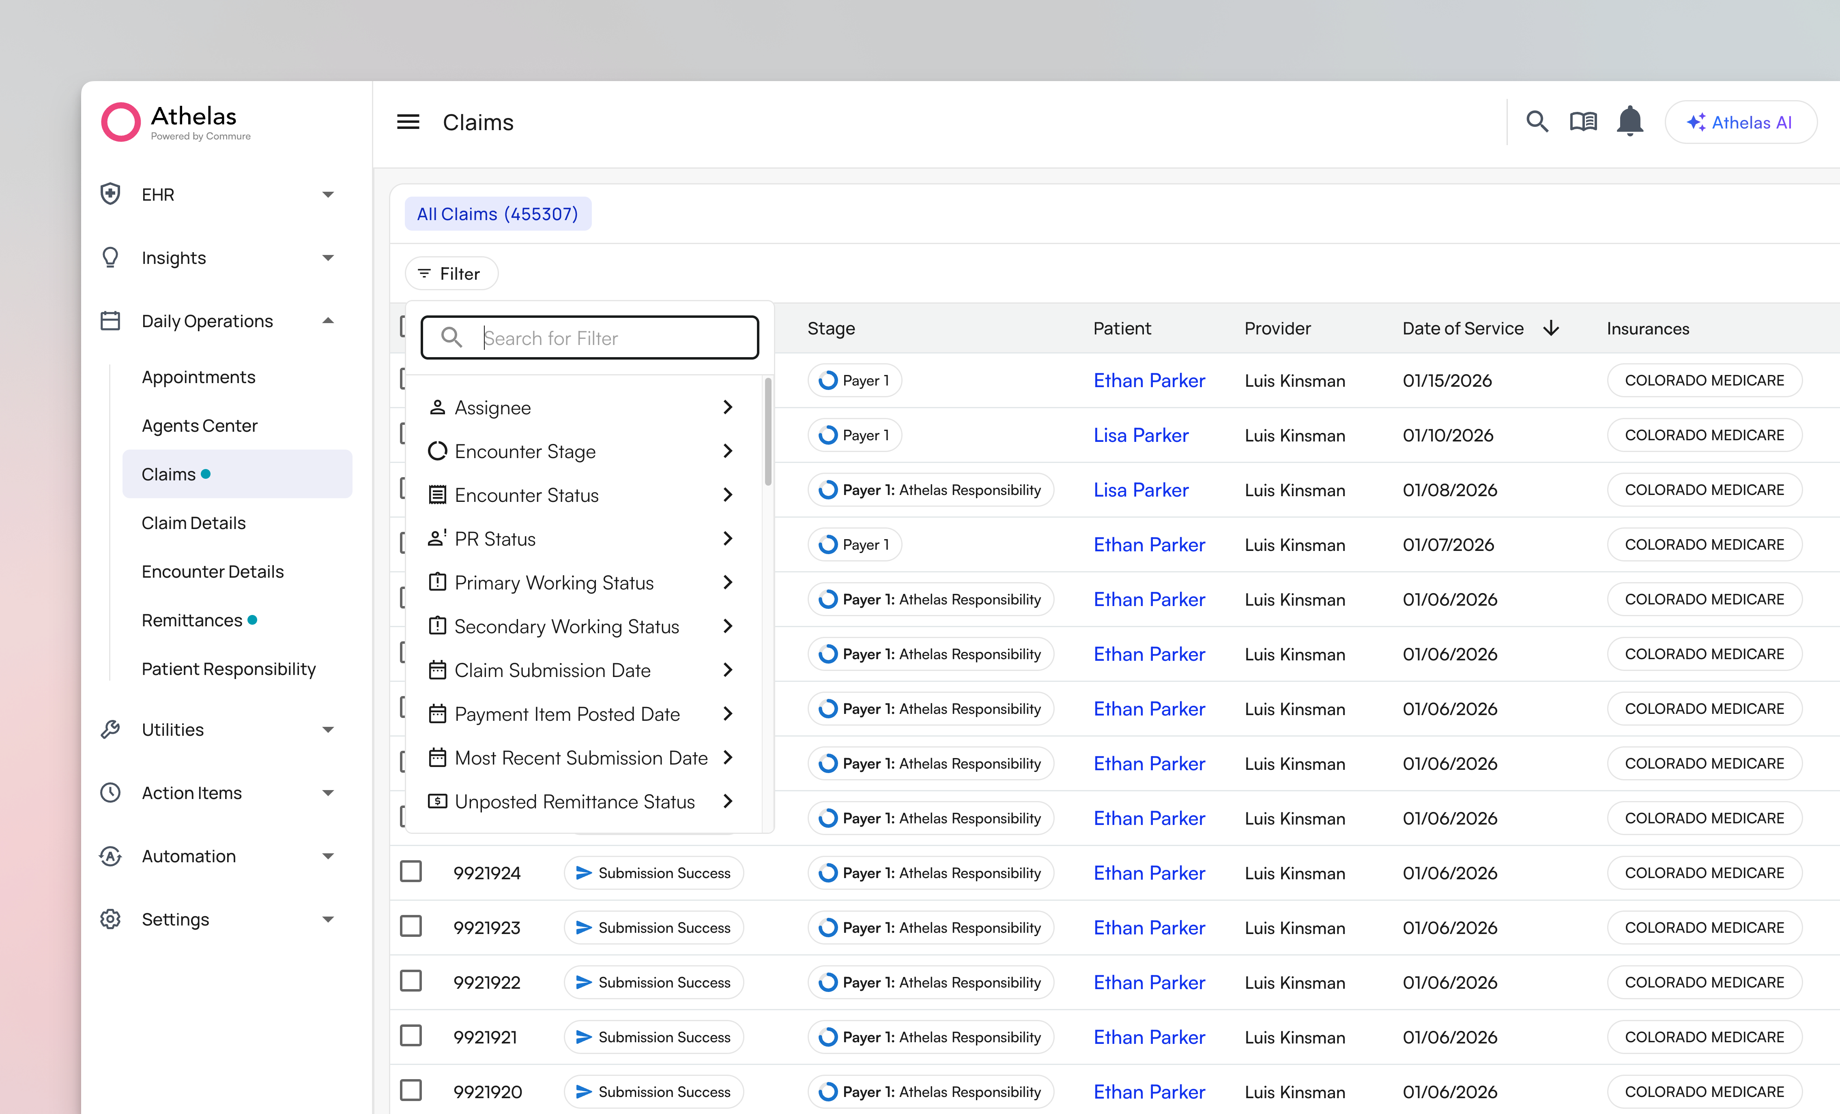This screenshot has height=1114, width=1840.
Task: Select the EHR shield icon in sidebar
Action: (110, 193)
